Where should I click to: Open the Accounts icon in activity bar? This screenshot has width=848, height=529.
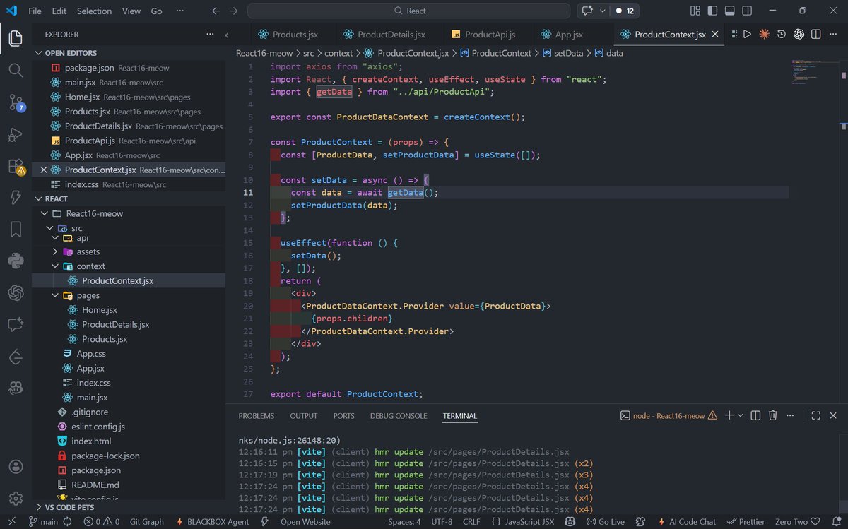tap(16, 467)
